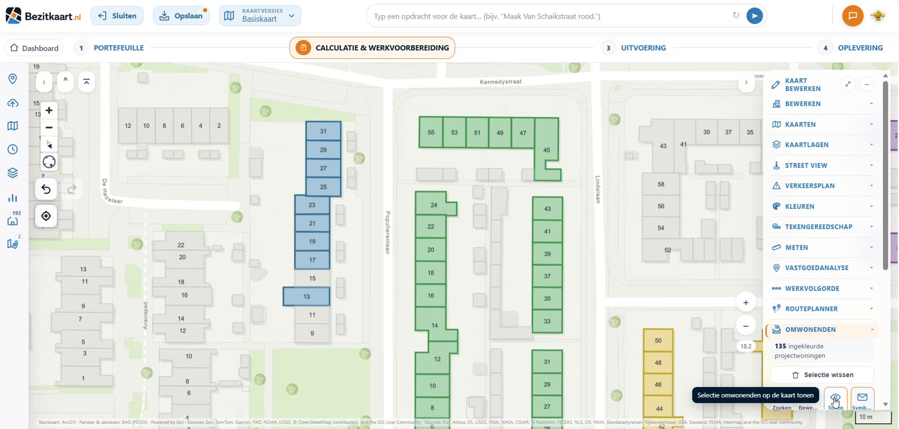The width and height of the screenshot is (899, 429).
Task: Center map with the locate target button
Action: [46, 216]
